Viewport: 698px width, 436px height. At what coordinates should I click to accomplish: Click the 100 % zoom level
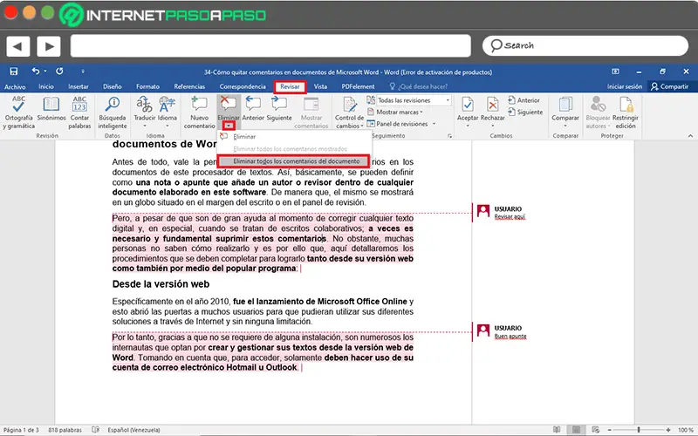tap(686, 430)
